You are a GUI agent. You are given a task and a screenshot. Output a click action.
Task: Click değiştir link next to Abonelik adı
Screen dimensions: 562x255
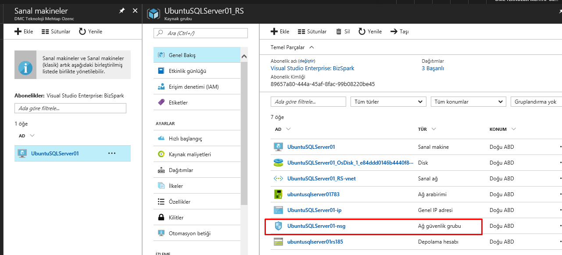point(307,61)
